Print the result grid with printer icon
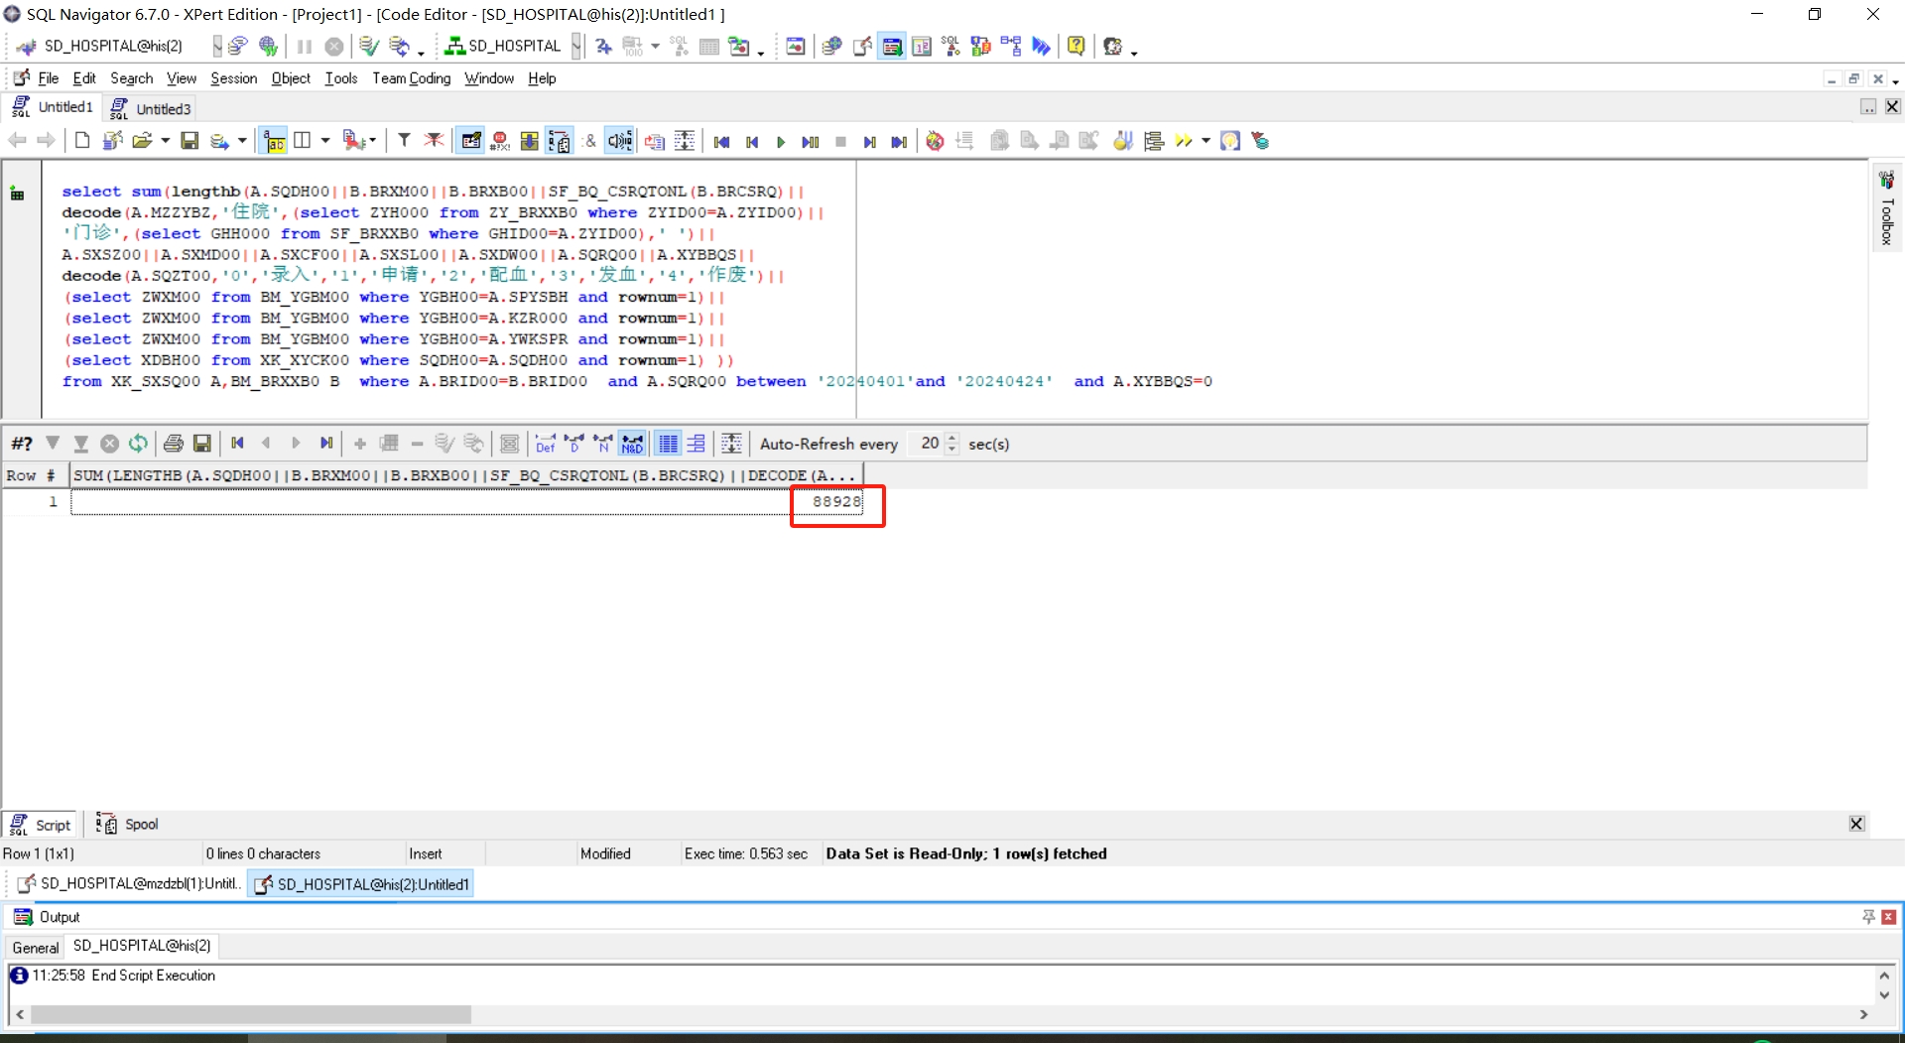 (x=174, y=444)
